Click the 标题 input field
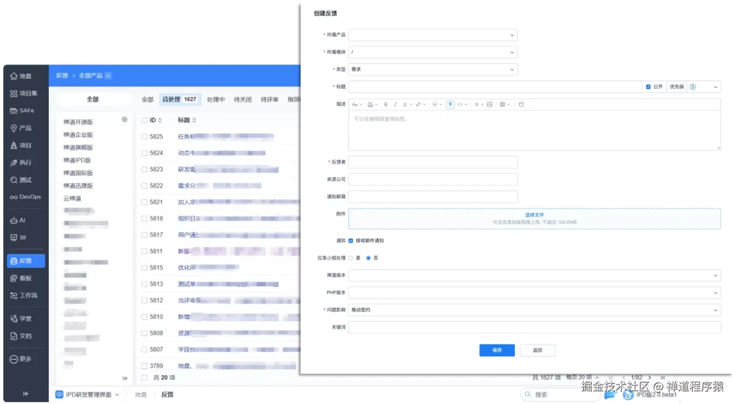 tap(495, 87)
